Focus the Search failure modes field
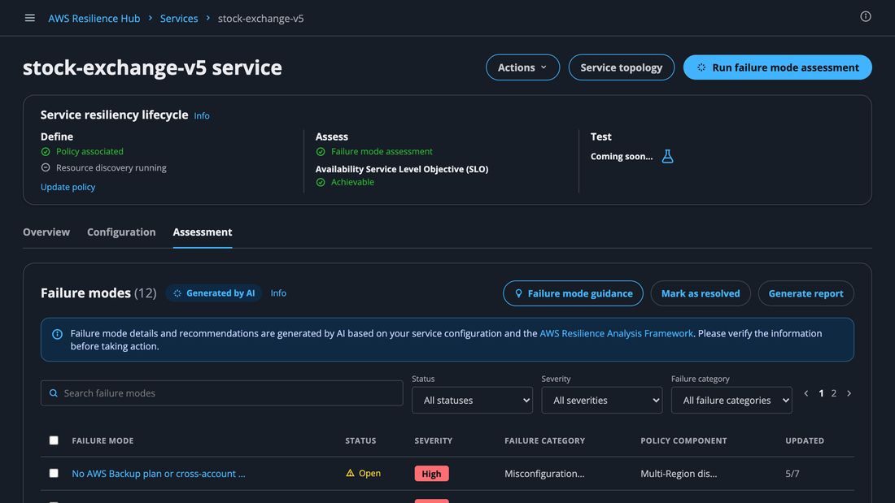Screen dimensions: 895x503 tap(221, 393)
